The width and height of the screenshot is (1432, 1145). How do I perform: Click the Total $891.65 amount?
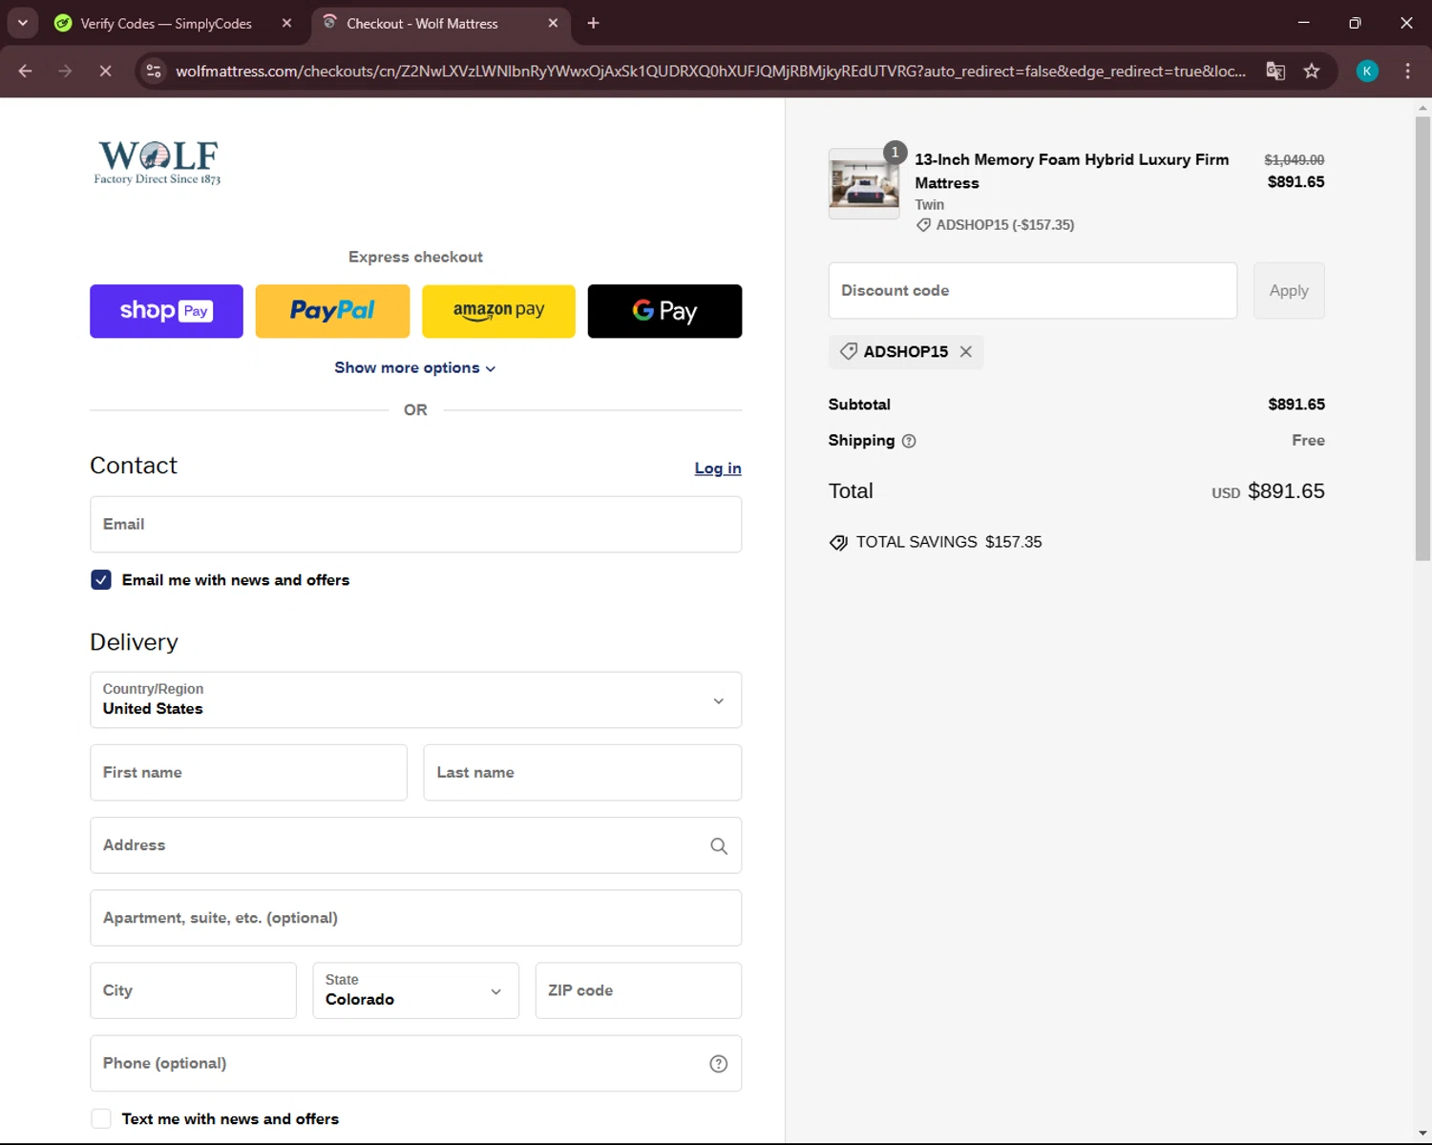[x=1286, y=491]
